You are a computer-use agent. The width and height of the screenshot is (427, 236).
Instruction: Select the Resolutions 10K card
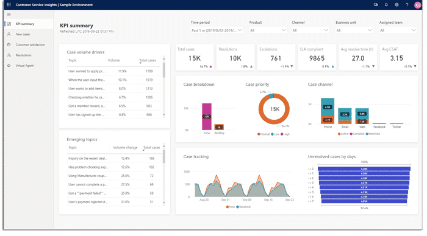click(x=235, y=57)
